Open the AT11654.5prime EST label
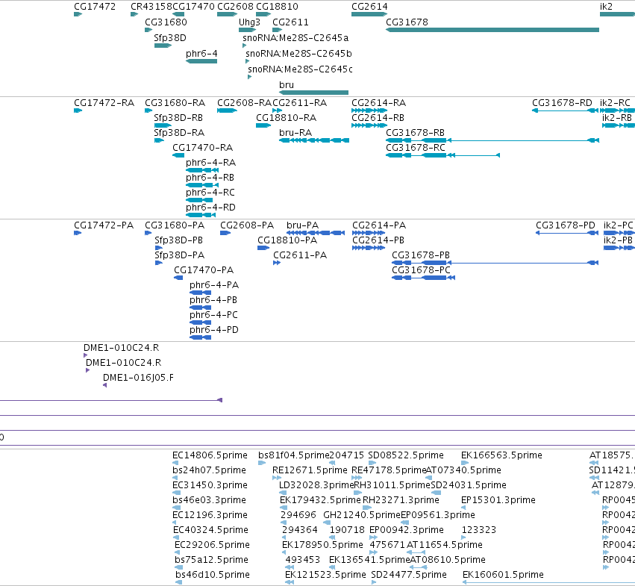Screen dimensions: 635x586 (x=445, y=545)
